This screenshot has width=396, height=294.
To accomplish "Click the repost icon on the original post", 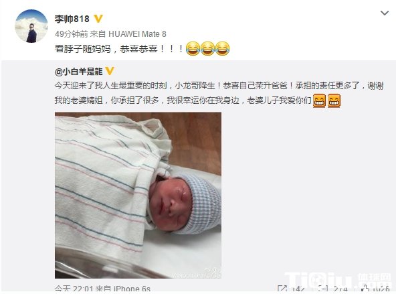I will pos(282,289).
